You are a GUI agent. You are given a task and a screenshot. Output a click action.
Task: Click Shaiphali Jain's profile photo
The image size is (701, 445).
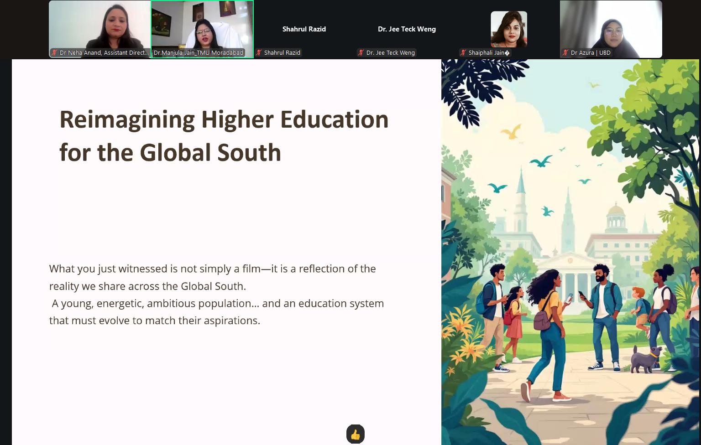tap(509, 29)
